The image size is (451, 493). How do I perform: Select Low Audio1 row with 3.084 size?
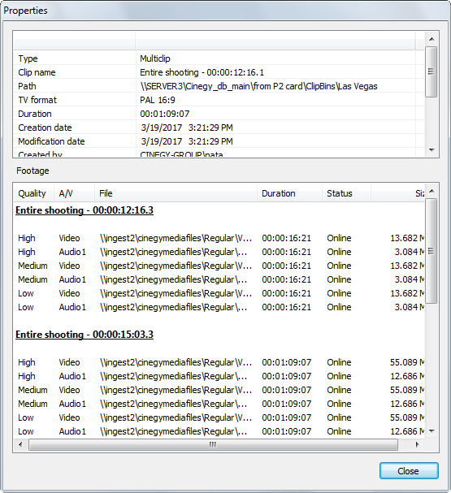(219, 307)
